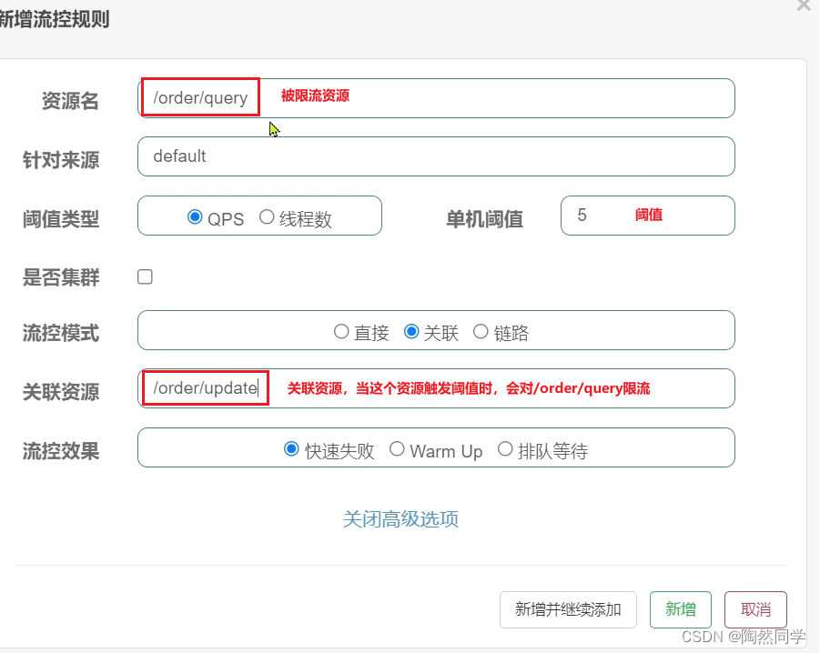Click the 新增流控规则 dialog title
Image resolution: width=820 pixels, height=653 pixels.
[55, 19]
